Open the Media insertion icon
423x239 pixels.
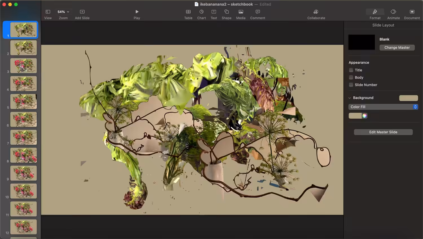click(241, 12)
